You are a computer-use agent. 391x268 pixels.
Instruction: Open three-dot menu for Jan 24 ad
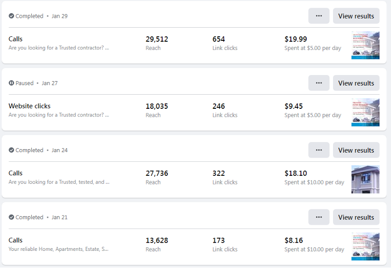(318, 150)
